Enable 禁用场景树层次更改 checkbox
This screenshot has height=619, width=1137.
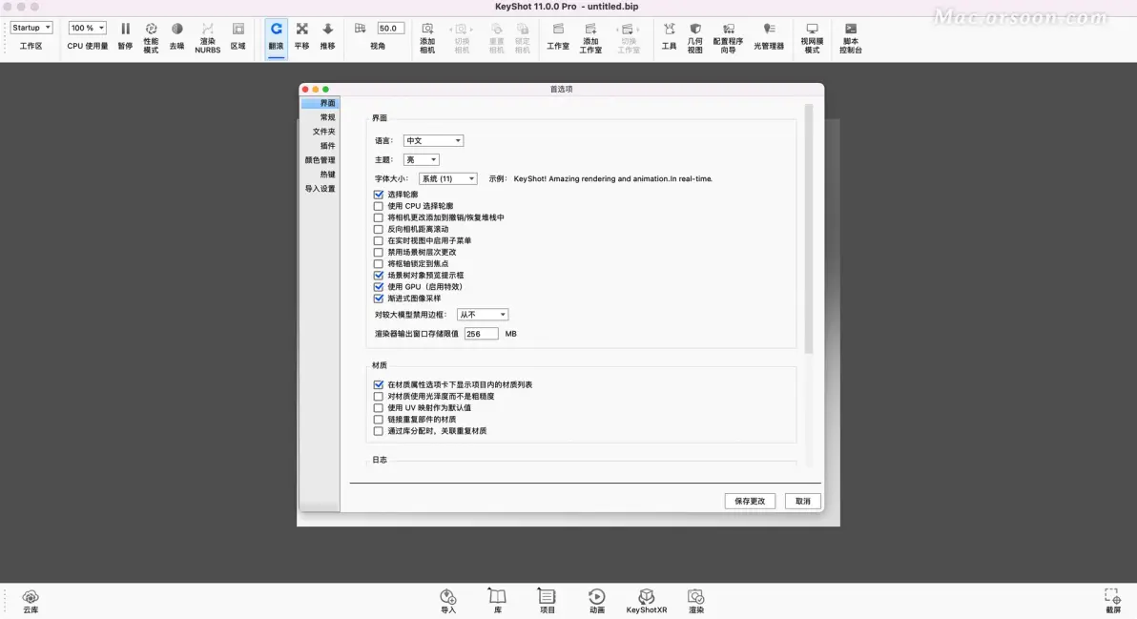coord(379,252)
